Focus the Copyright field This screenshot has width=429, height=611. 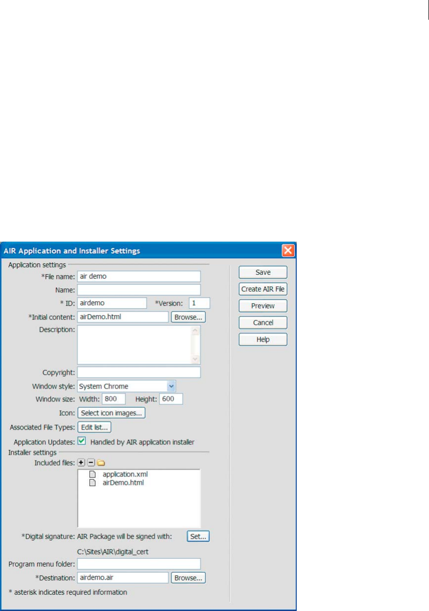tap(139, 372)
